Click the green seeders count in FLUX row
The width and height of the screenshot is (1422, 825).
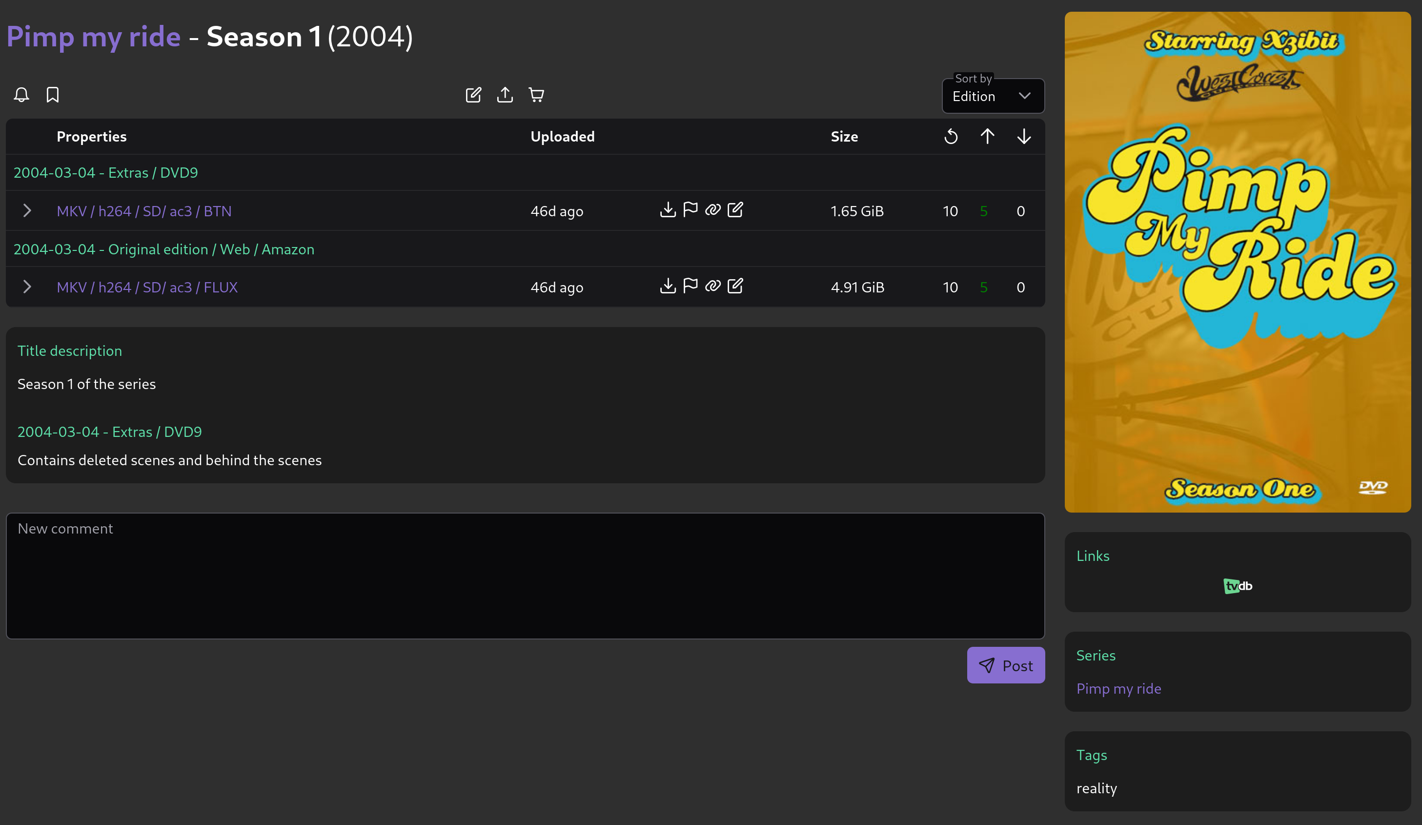pos(984,288)
